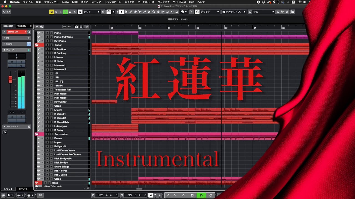Viewport: 355px width, 199px height.
Task: Click the Go to Next Marker transport button
Action: [175, 195]
